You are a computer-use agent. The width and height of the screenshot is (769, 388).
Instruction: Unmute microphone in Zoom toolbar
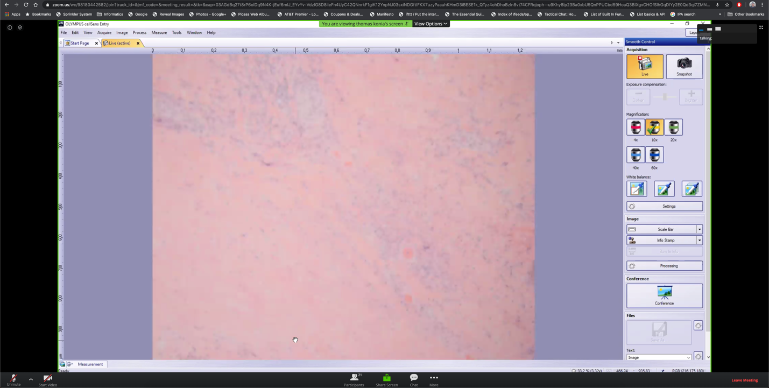pyautogui.click(x=13, y=380)
